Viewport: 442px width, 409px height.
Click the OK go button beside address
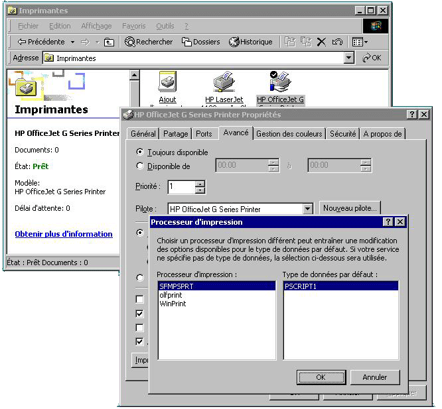372,58
